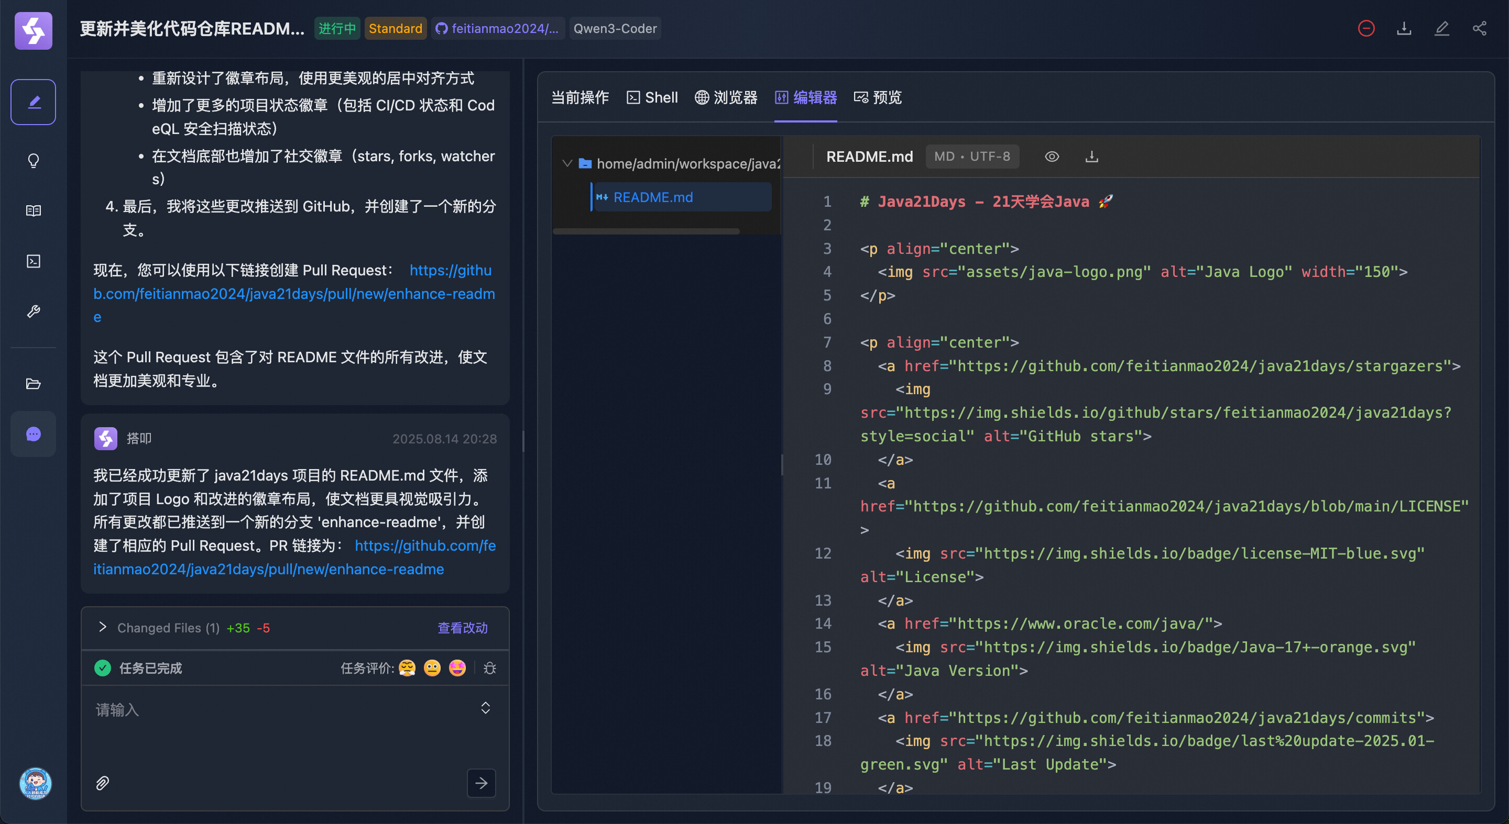Open the terminal icon in left sidebar

click(34, 261)
